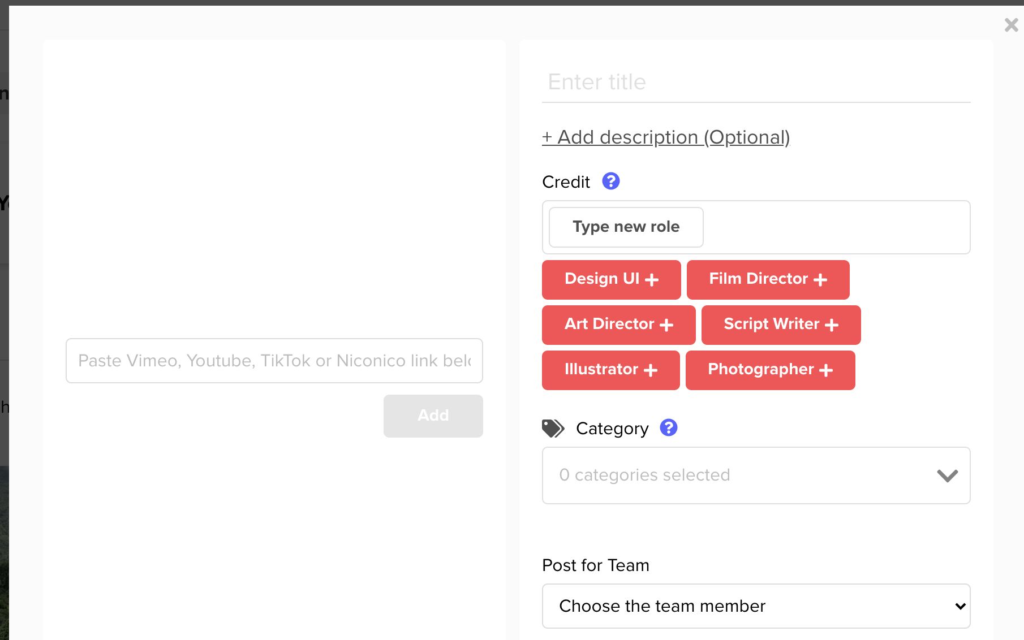The height and width of the screenshot is (640, 1024).
Task: Click the plus icon on Illustrator
Action: 651,370
